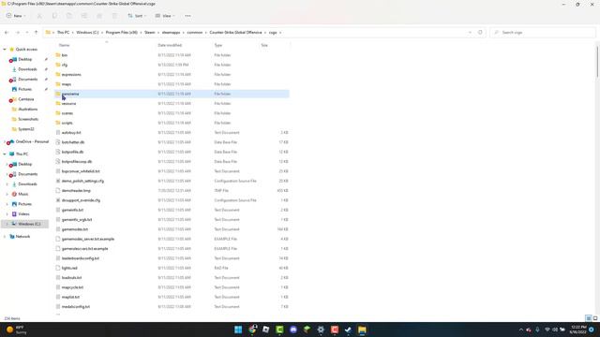
Task: Sort by the Size column header
Action: pyautogui.click(x=264, y=45)
